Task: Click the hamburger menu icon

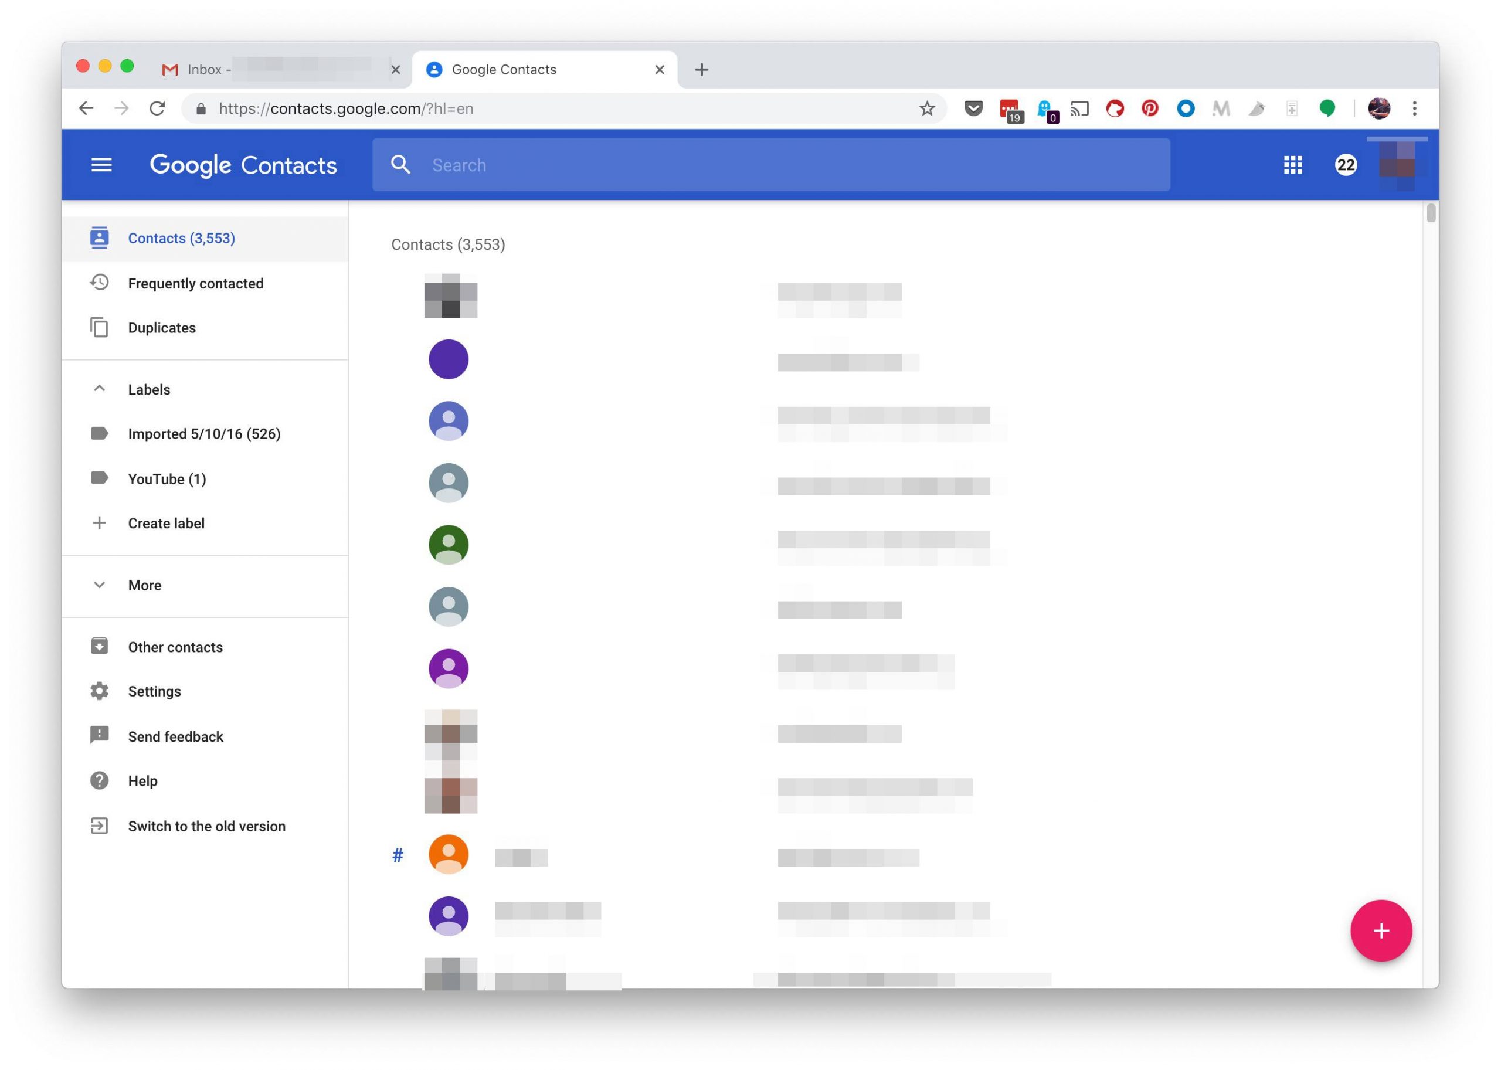Action: (103, 164)
